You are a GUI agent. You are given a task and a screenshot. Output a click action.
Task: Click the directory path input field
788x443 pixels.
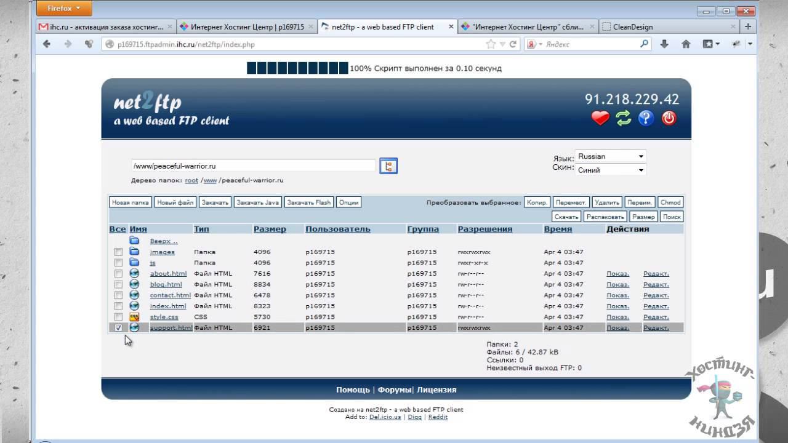point(253,166)
